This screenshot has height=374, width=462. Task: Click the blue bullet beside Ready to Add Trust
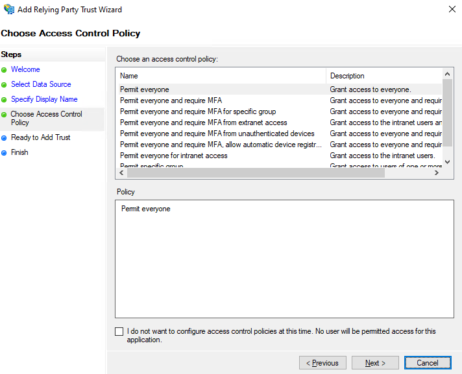point(4,137)
